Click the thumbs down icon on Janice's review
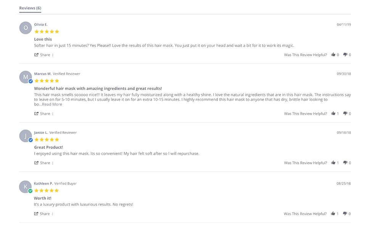370x229 pixels. coord(346,163)
